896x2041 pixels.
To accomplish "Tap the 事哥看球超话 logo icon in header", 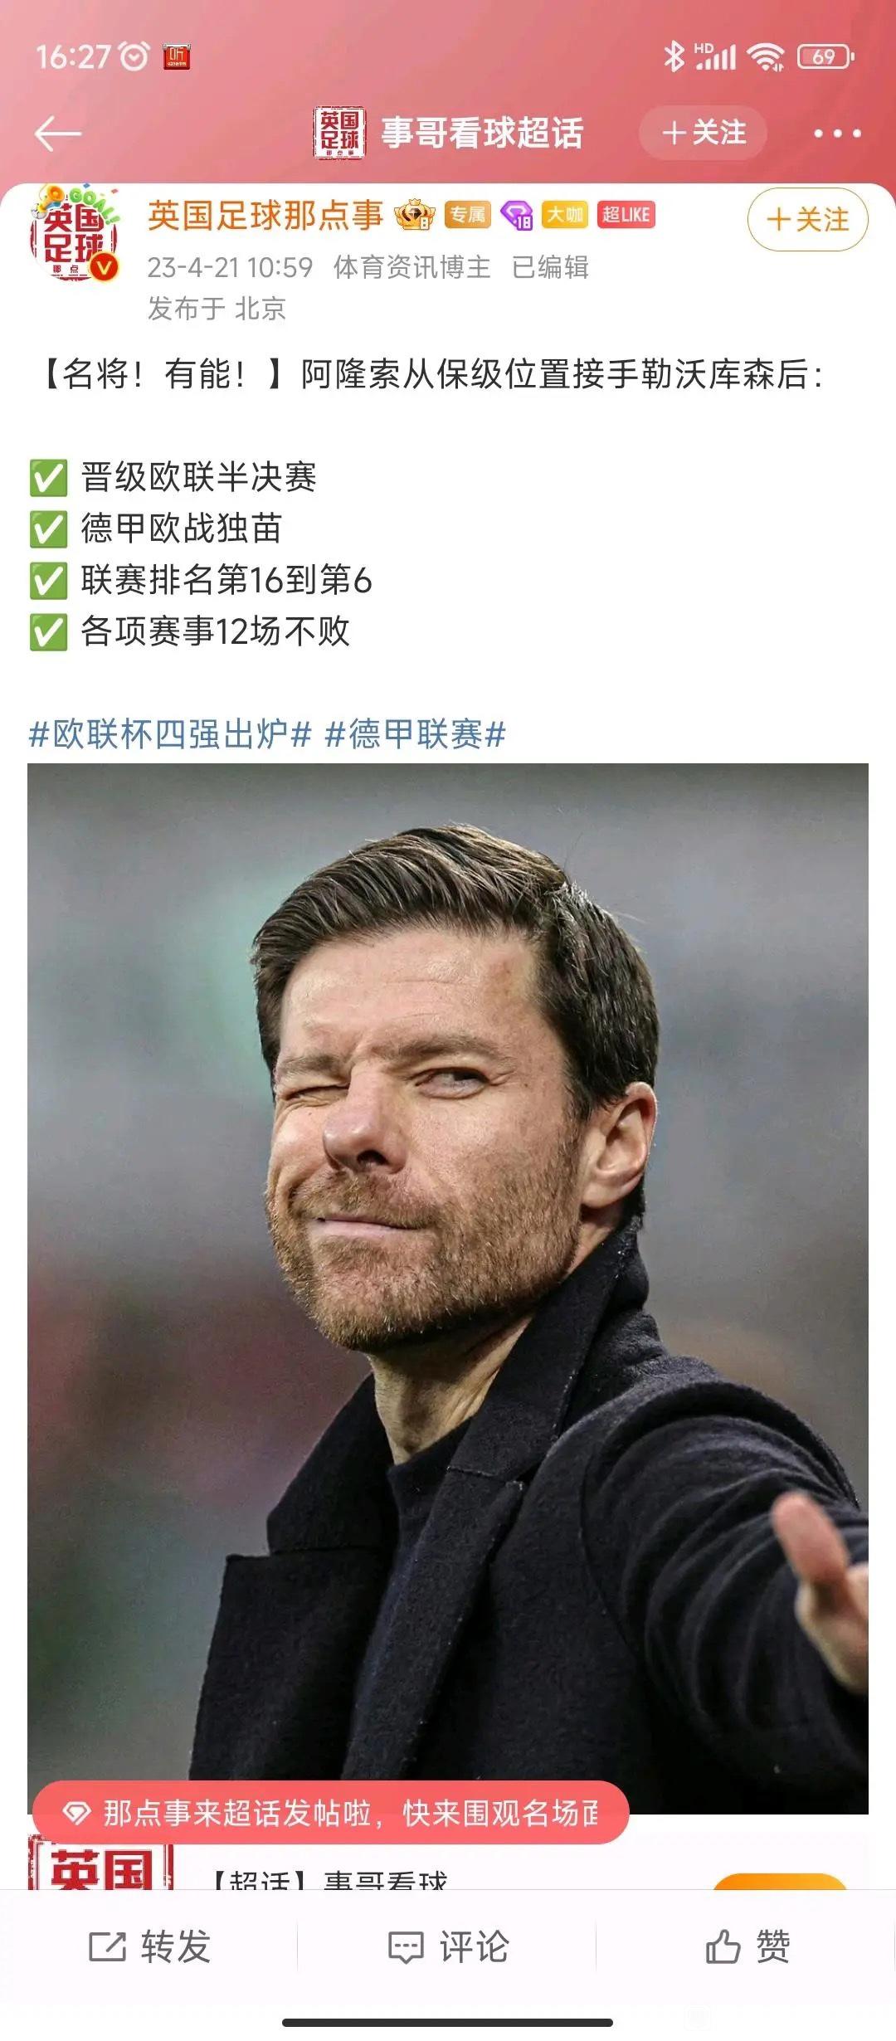I will (x=339, y=133).
